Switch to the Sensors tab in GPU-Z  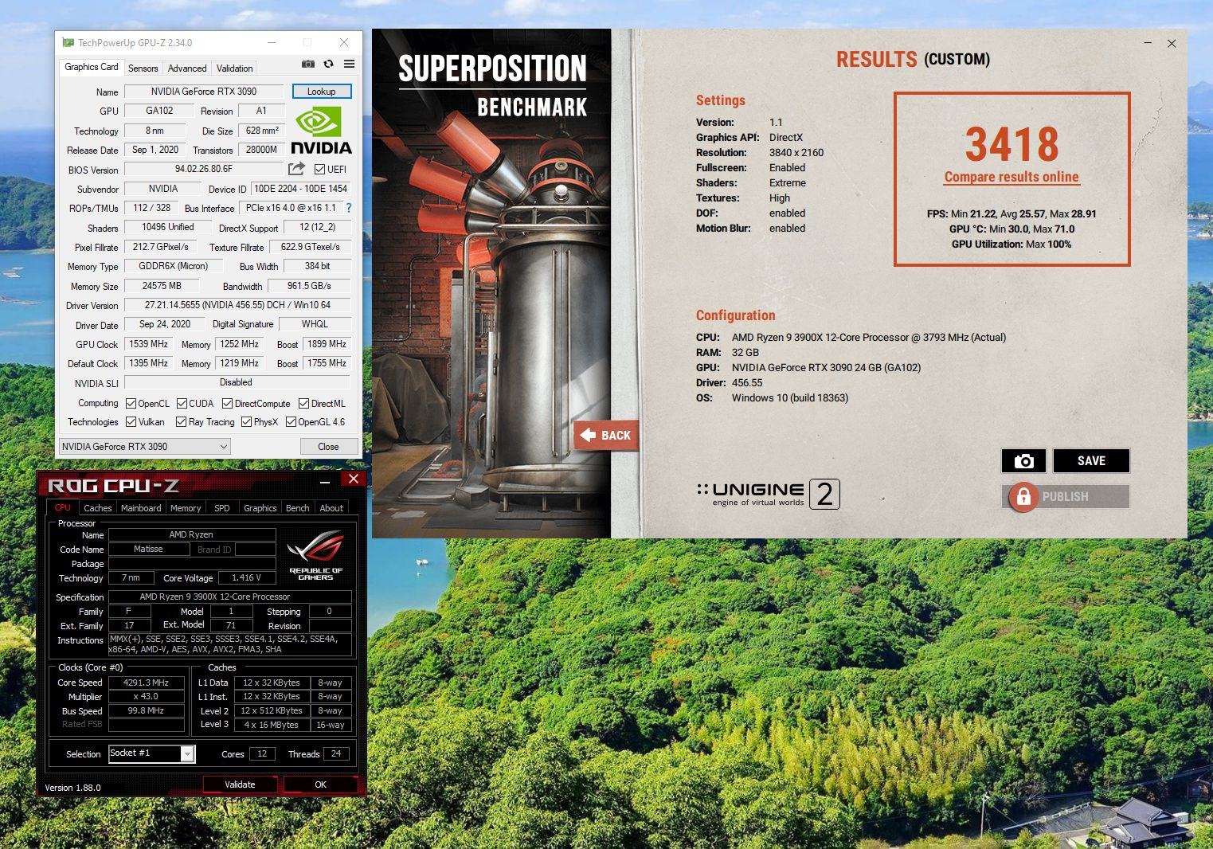point(143,68)
